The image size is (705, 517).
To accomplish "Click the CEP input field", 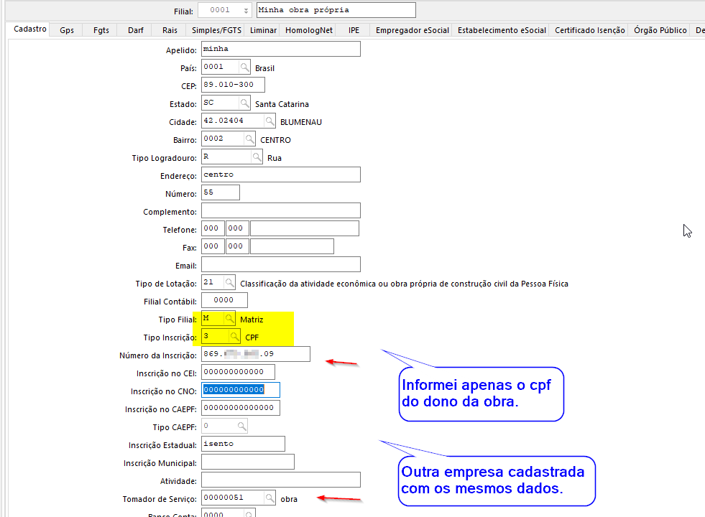I will pos(233,85).
